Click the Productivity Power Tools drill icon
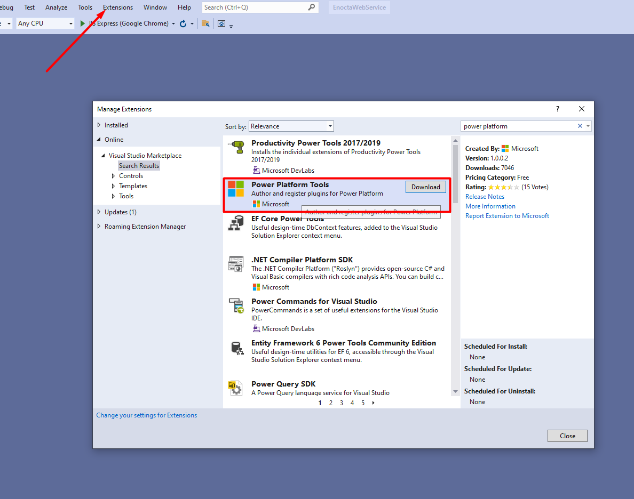Image resolution: width=634 pixels, height=499 pixels. (235, 147)
